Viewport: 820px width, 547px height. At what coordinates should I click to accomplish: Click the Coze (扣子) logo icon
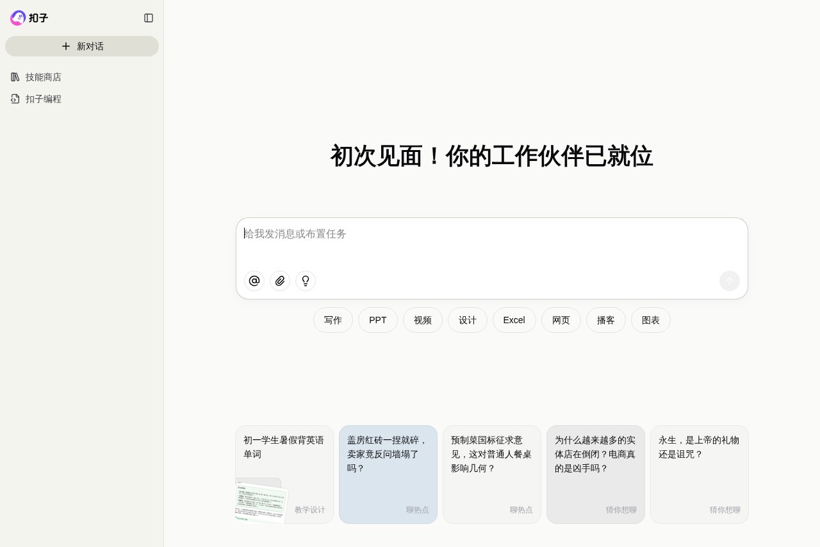pyautogui.click(x=18, y=18)
